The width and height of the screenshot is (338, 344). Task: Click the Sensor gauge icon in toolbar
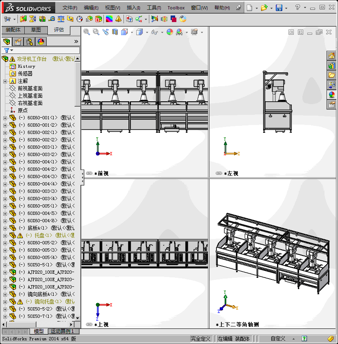tap(79, 19)
